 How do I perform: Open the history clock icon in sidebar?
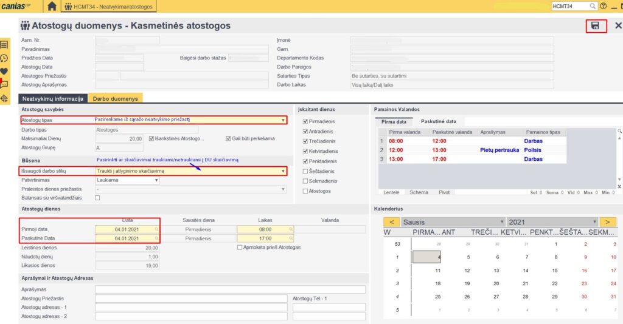pos(4,58)
